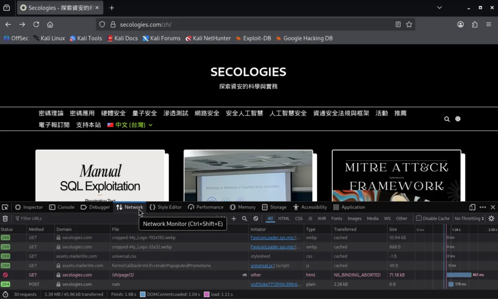Viewport: 498px width, 299px height.
Task: Switch to the Console tab
Action: tap(62, 207)
